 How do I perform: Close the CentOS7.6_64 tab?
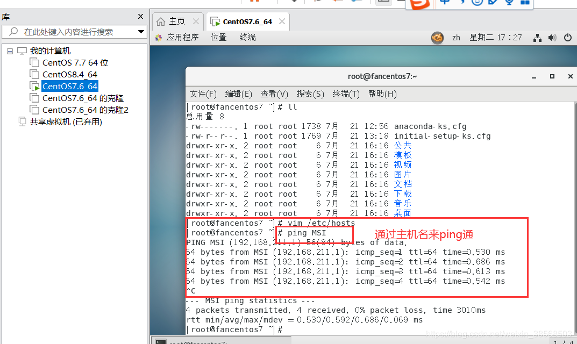(282, 21)
